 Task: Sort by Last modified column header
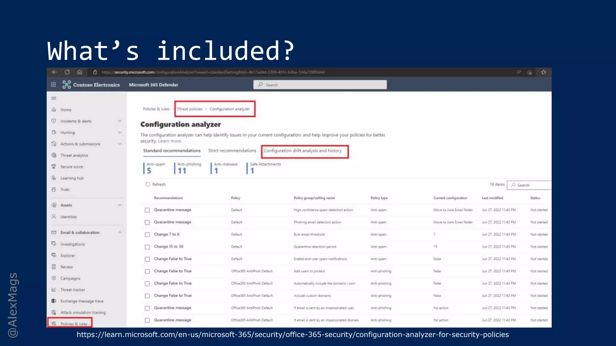(x=492, y=198)
